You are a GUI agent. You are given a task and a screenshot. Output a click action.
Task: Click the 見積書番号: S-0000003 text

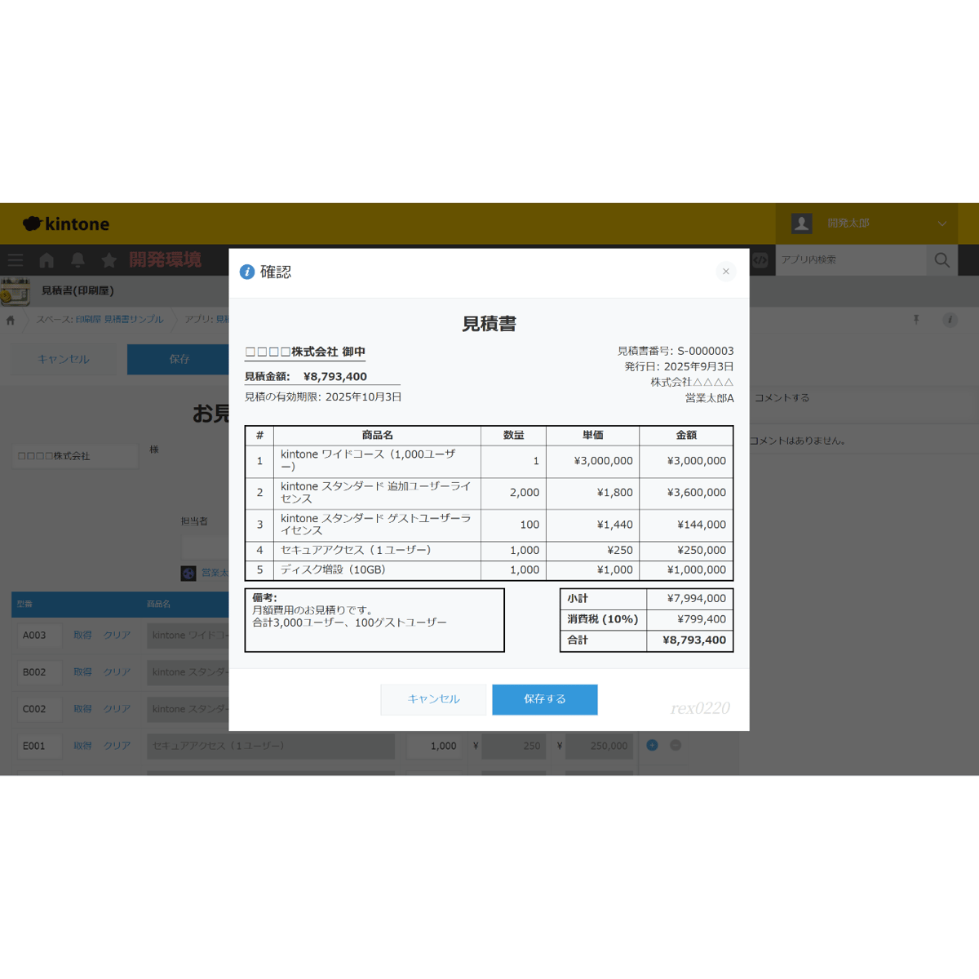click(x=676, y=351)
